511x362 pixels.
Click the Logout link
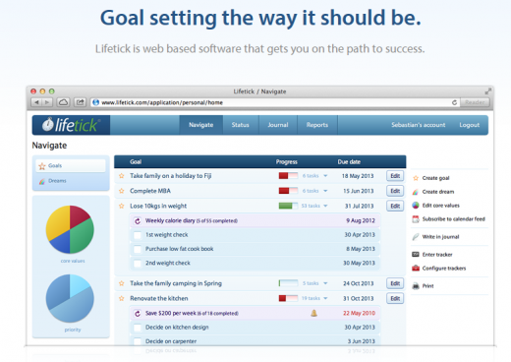tap(469, 125)
